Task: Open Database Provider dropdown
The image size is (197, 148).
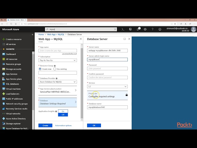Action: [58, 82]
